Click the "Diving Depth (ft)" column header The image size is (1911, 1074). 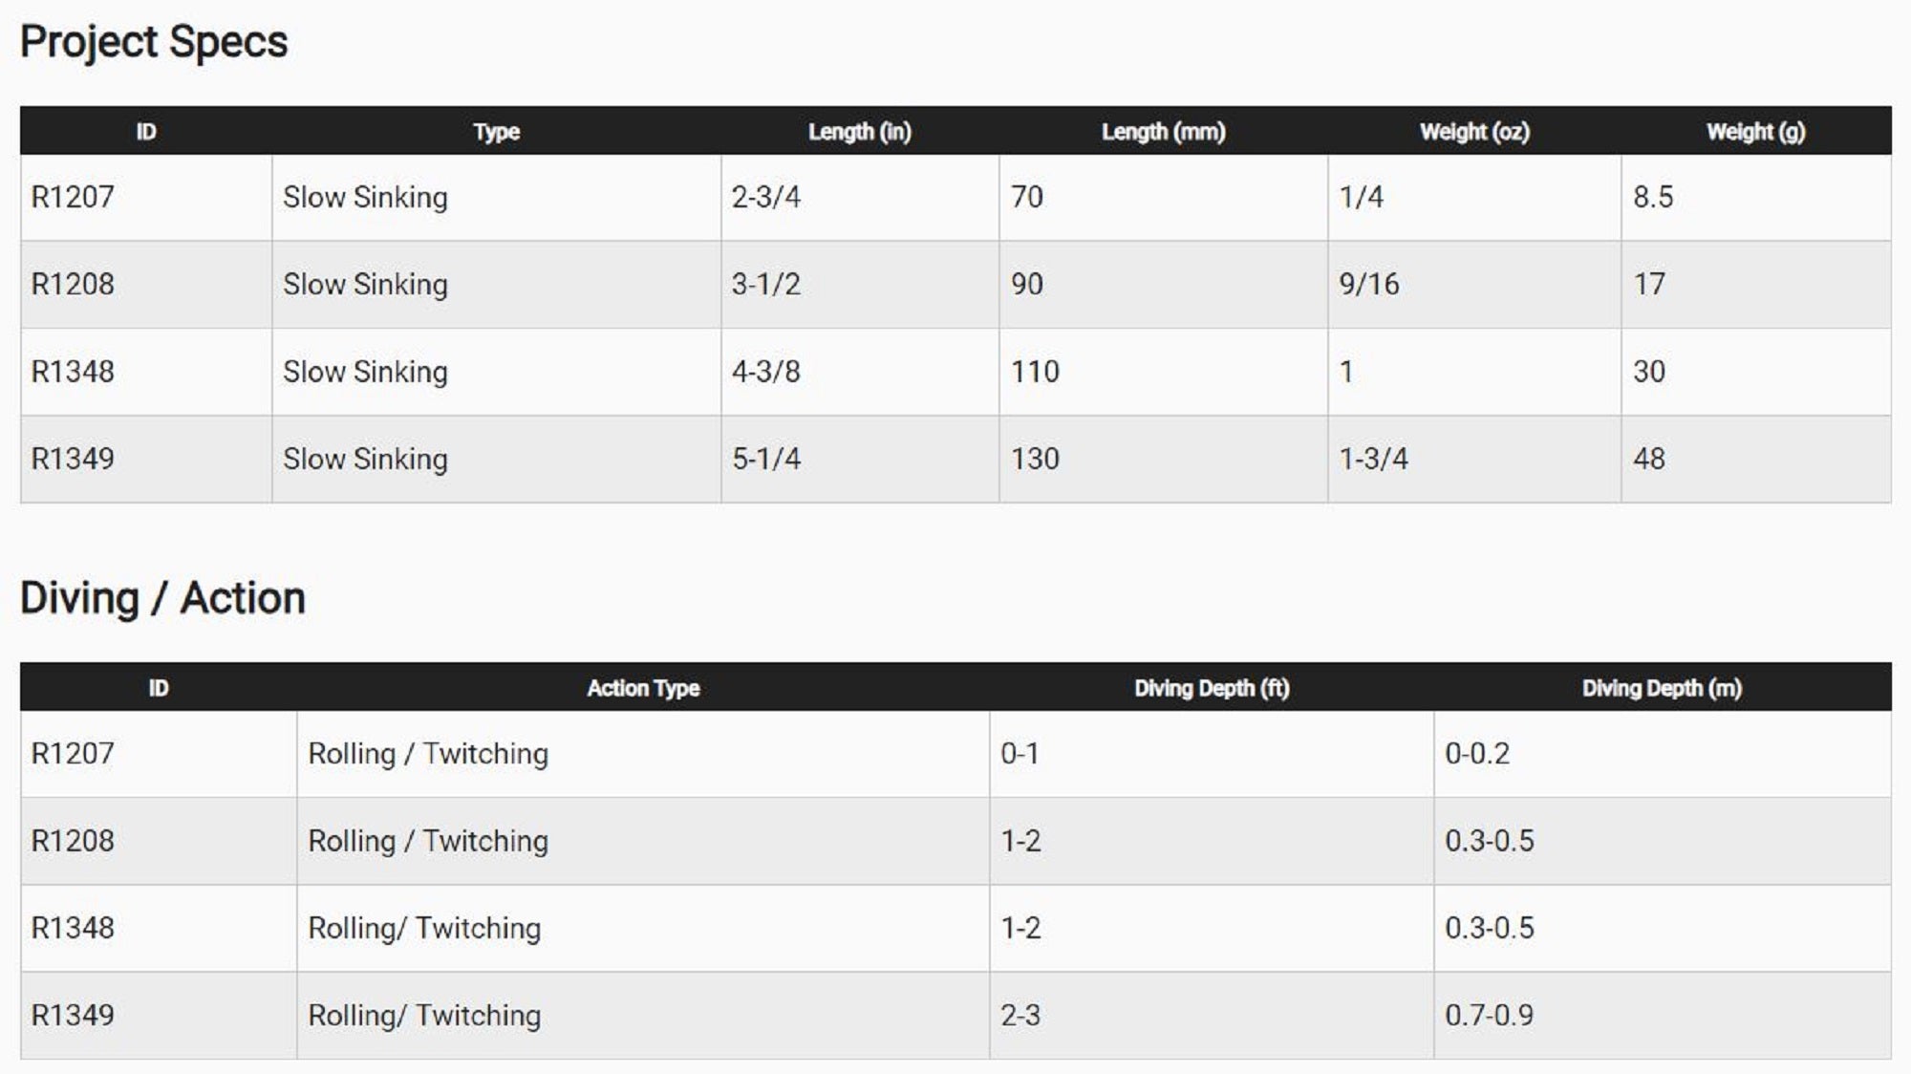pos(1212,688)
